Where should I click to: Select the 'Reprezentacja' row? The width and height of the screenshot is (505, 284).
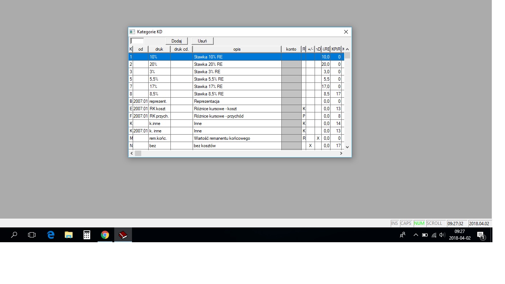237,101
